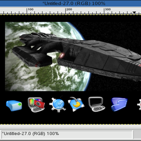Image resolution: width=141 pixels, height=141 pixels.
Task: Click the KDE gear globe icon
Action: pos(57,105)
